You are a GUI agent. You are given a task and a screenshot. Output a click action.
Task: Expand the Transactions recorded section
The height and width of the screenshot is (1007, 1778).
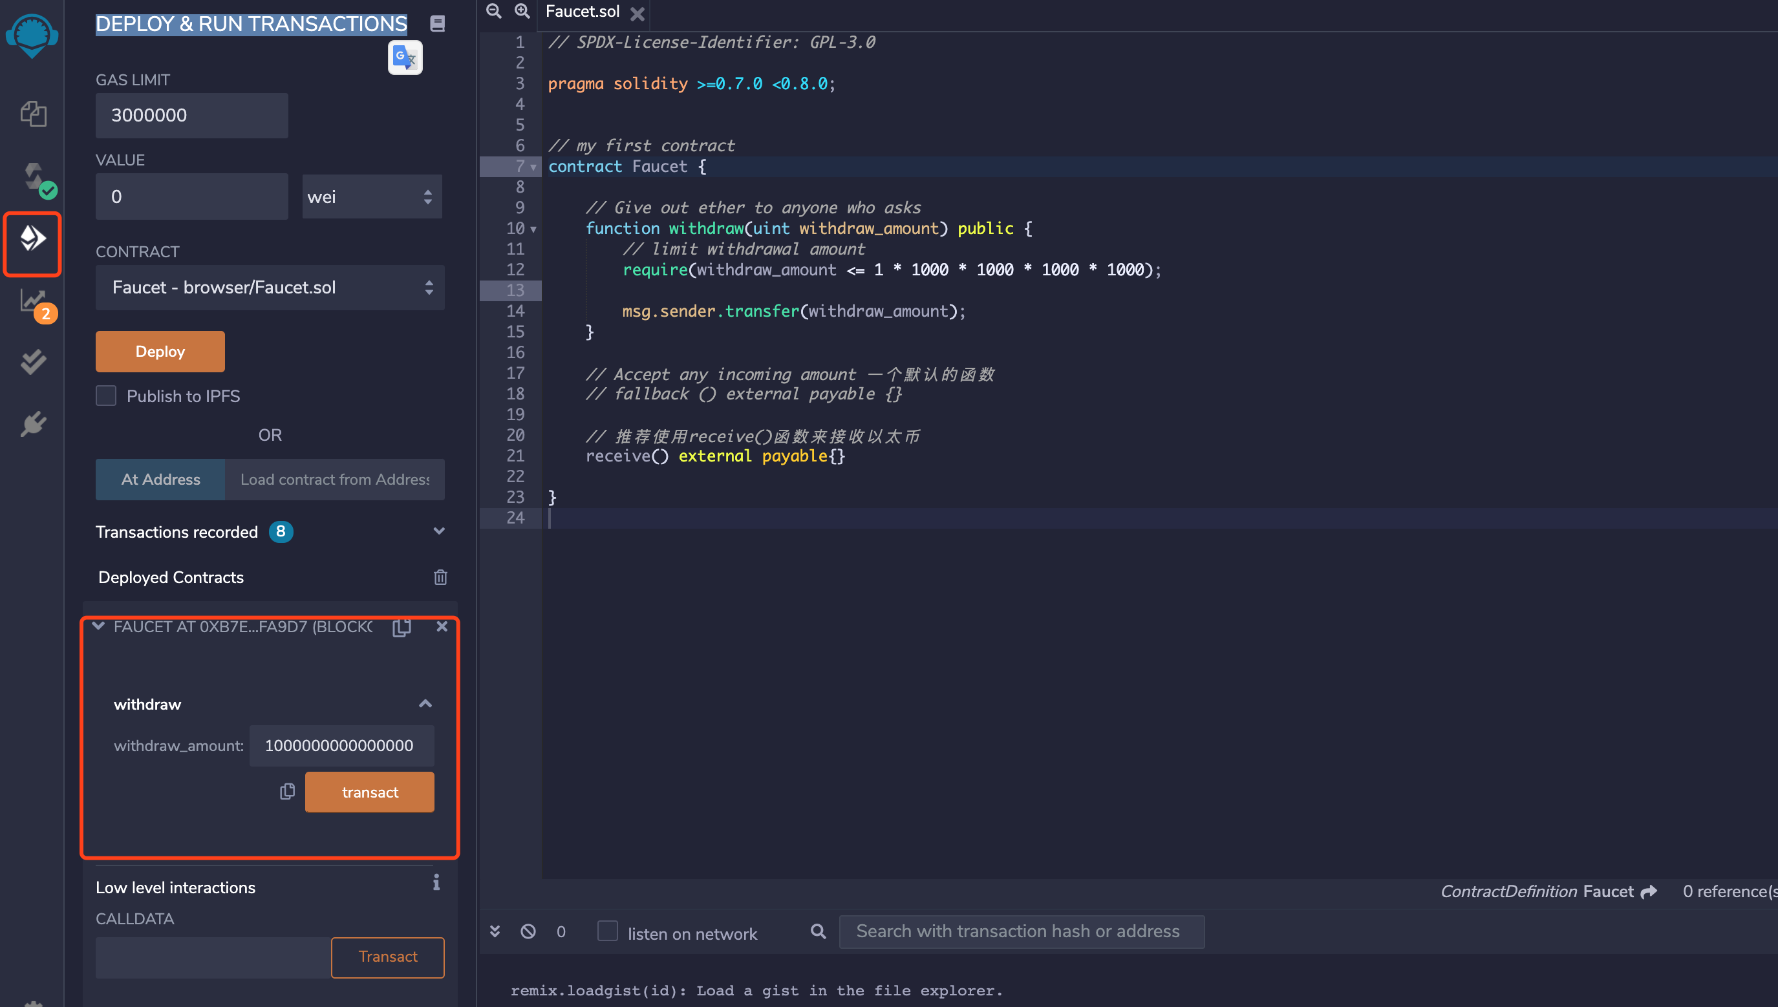coord(438,531)
